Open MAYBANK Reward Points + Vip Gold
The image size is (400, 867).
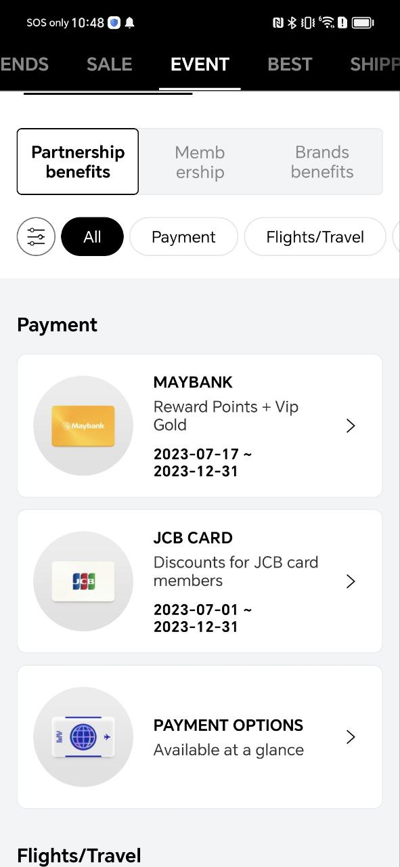200,425
